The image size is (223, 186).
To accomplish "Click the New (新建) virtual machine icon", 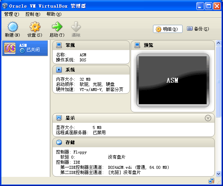I will pos(12,27).
